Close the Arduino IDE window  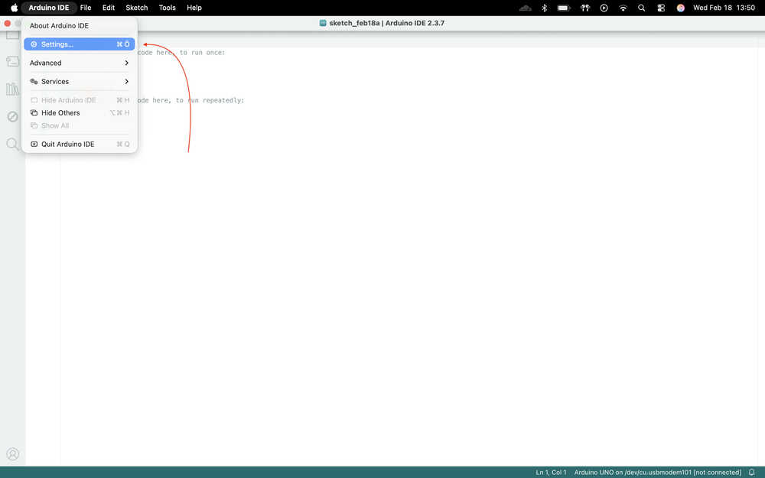click(x=8, y=24)
